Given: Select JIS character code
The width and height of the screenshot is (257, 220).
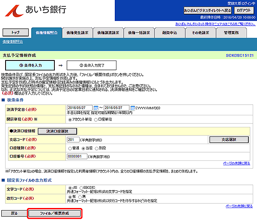Looking at the screenshot, I should 70,188.
